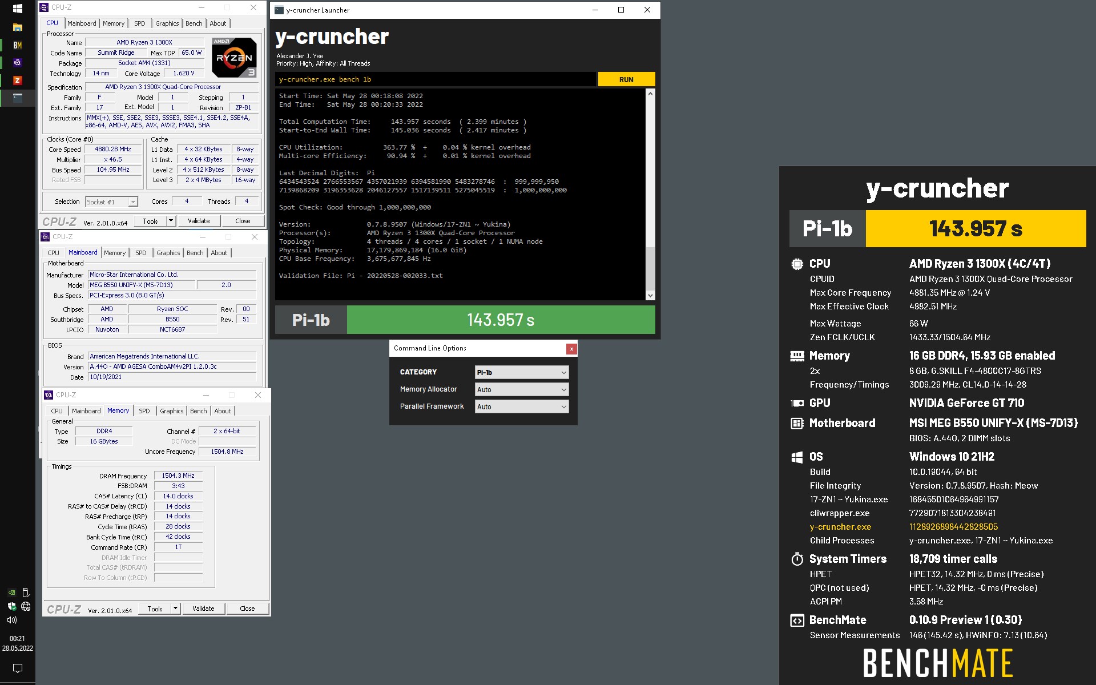Open the Socket #1 selection dropdown
Screen dimensions: 1096x685
[x=111, y=202]
